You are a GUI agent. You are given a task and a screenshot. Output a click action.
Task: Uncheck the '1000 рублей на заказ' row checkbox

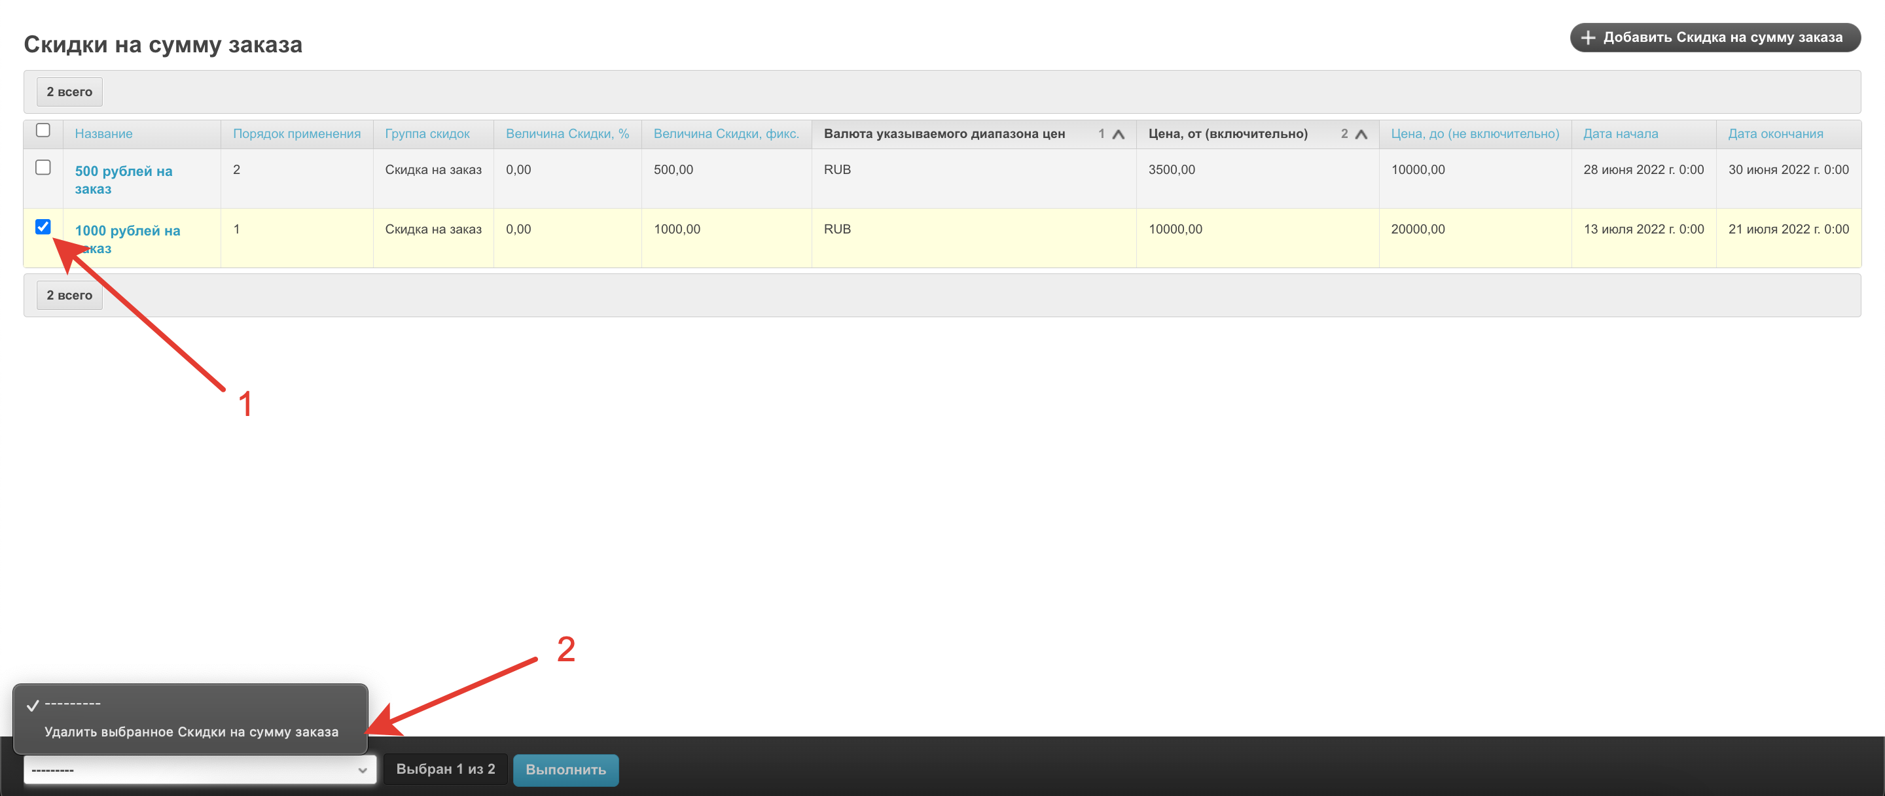point(43,226)
